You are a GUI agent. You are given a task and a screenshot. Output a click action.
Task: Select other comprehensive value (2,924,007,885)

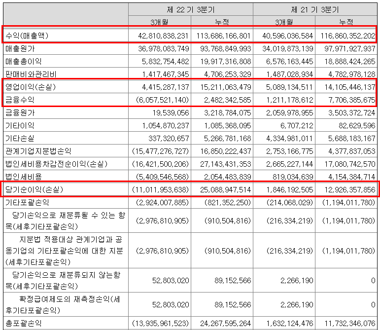162,202
